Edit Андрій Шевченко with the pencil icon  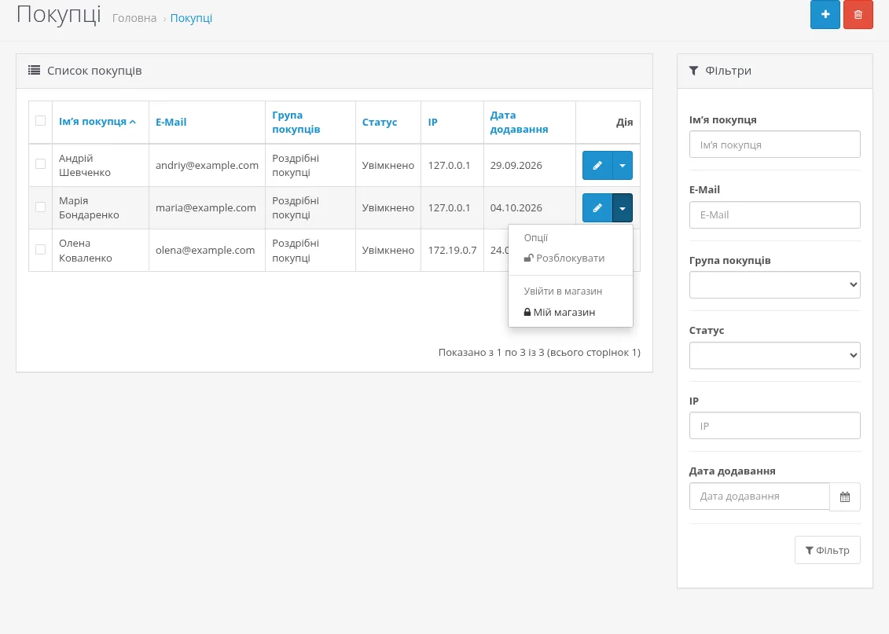[597, 166]
